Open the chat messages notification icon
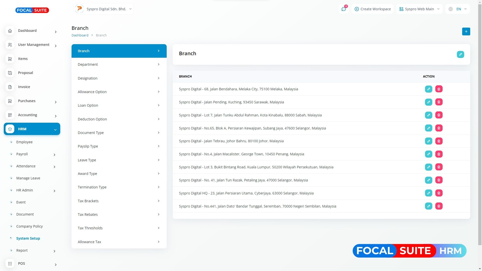This screenshot has height=271, width=482. (x=343, y=9)
